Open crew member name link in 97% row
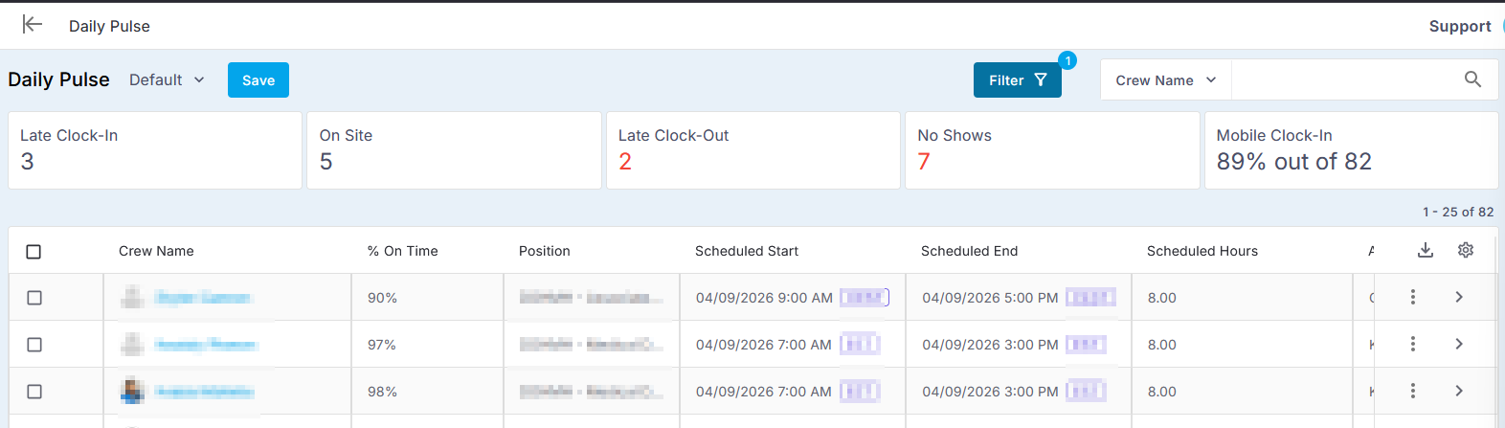The height and width of the screenshot is (428, 1505). coord(206,345)
